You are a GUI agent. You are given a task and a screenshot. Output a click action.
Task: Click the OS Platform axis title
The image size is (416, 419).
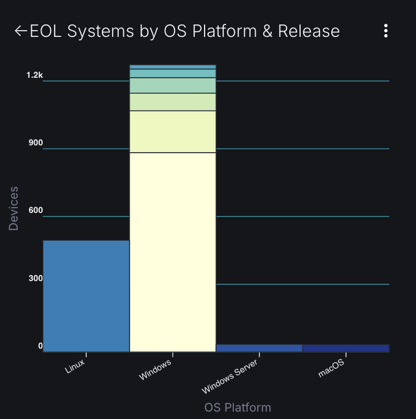tap(238, 408)
